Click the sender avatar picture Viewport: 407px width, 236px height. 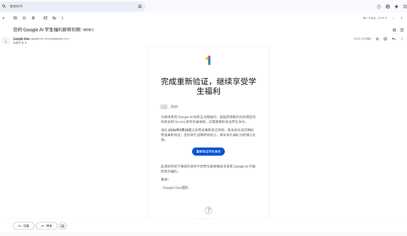[6, 41]
